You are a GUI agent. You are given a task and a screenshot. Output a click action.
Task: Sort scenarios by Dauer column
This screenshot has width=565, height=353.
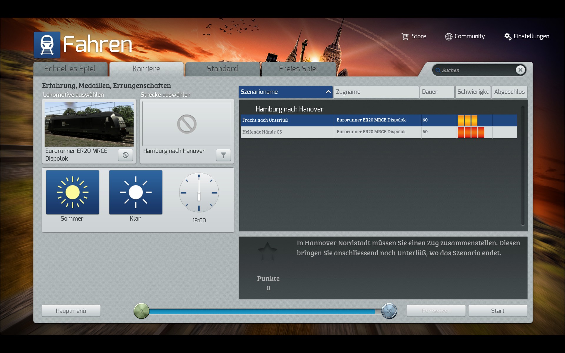[437, 92]
